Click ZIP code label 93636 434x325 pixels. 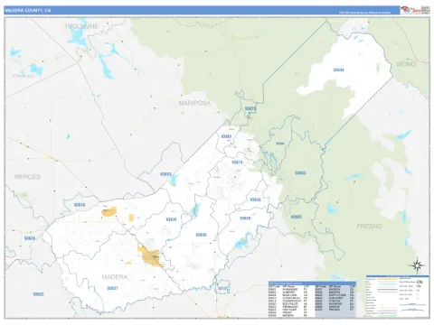(x=201, y=235)
